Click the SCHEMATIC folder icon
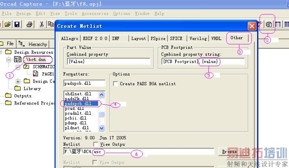 (26, 67)
